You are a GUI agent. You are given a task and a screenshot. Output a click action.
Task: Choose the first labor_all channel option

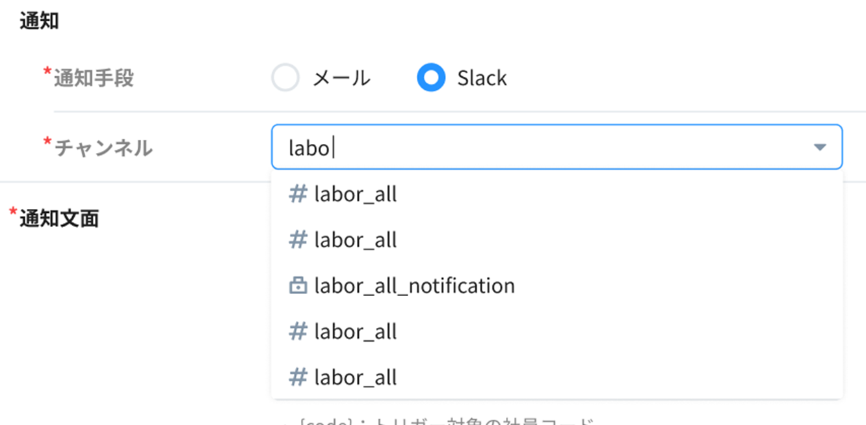(x=355, y=194)
